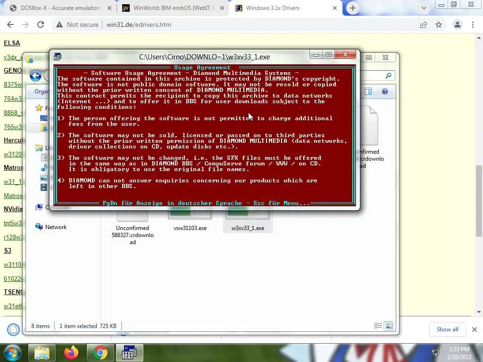483x362 pixels.
Task: Close the WinWorld tab
Action: click(222, 8)
